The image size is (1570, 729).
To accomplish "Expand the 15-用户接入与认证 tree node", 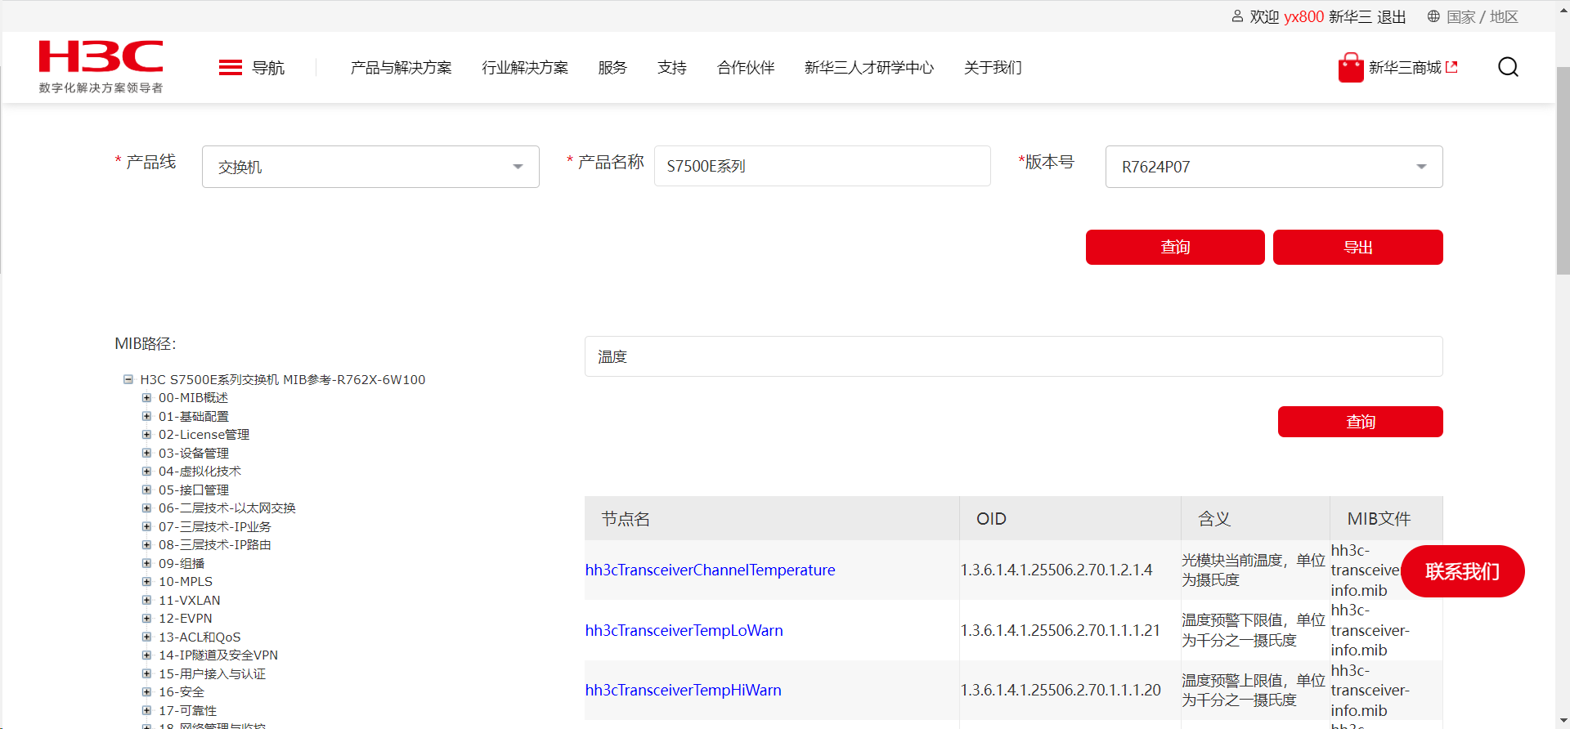I will [x=146, y=673].
